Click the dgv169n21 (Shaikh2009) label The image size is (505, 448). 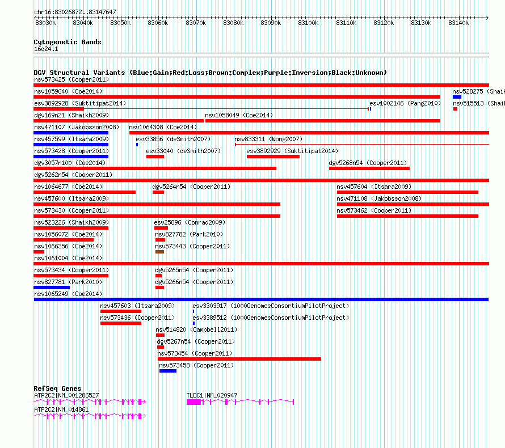pos(71,115)
